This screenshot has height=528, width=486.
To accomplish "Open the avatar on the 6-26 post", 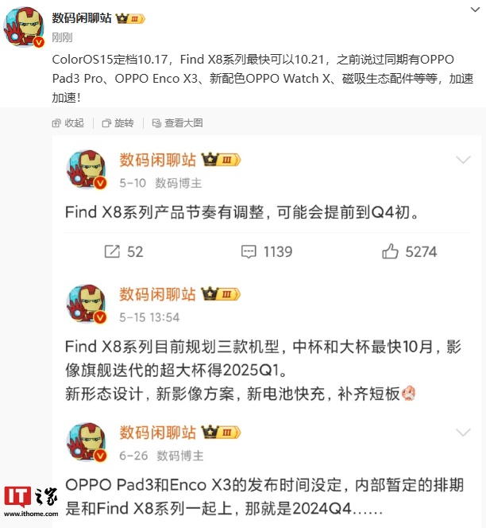I will 87,442.
